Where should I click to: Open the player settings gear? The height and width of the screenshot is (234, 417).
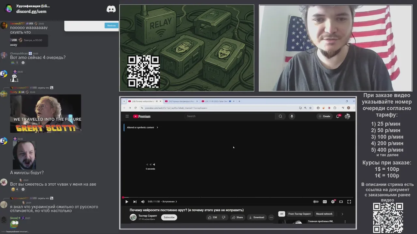tap(333, 202)
